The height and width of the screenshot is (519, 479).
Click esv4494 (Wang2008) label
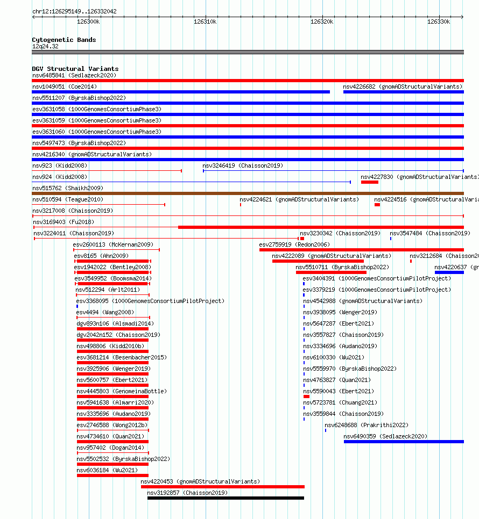(105, 312)
